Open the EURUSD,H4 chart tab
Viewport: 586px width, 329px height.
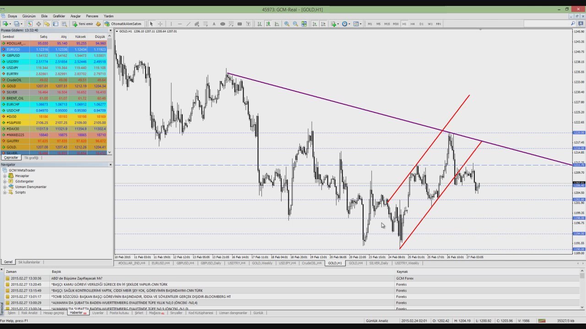tap(160, 263)
